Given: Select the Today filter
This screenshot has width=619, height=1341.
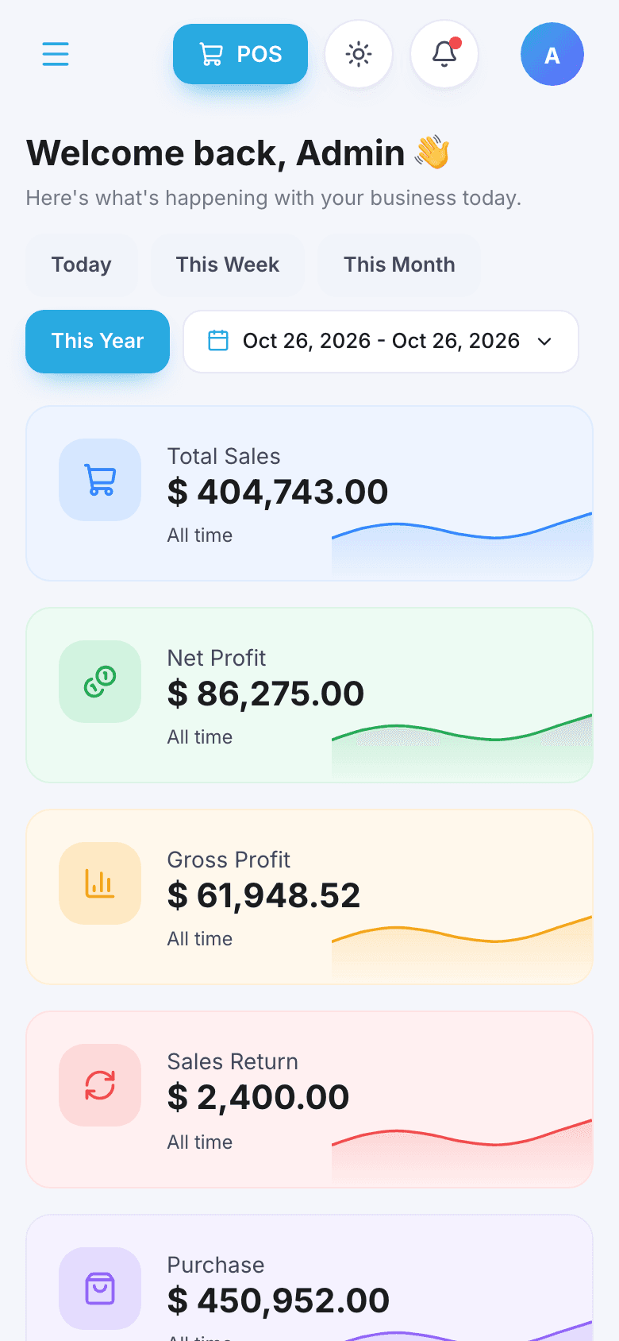Looking at the screenshot, I should (82, 265).
